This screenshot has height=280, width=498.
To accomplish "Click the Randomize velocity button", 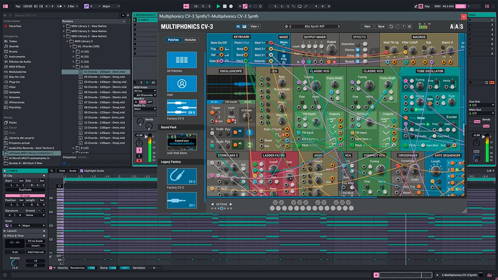I will coord(77,268).
